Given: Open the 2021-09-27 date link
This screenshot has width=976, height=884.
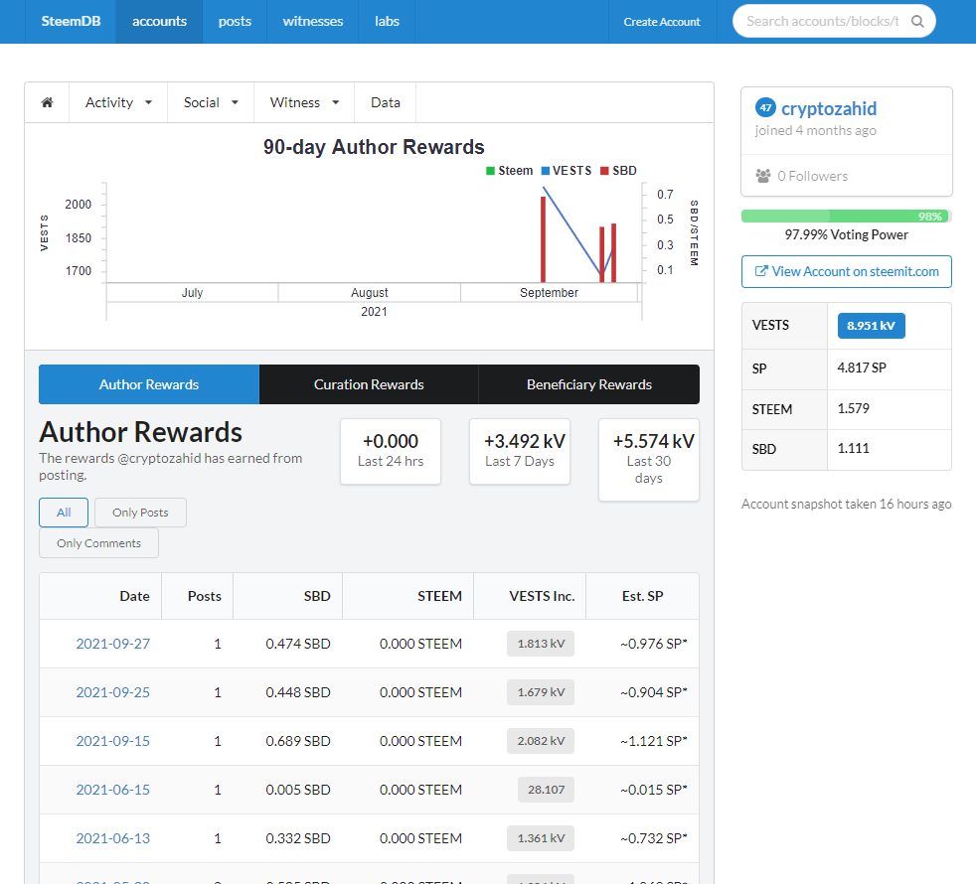Looking at the screenshot, I should (112, 644).
